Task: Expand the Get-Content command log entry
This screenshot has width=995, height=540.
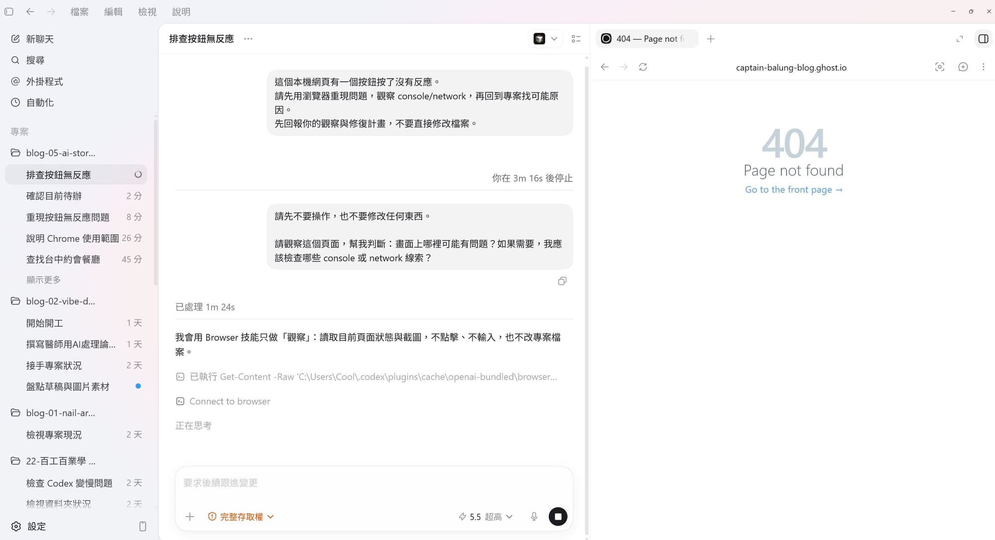Action: click(367, 377)
